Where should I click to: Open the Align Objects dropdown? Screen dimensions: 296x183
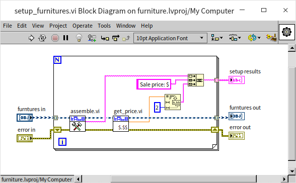pyautogui.click(x=216, y=38)
